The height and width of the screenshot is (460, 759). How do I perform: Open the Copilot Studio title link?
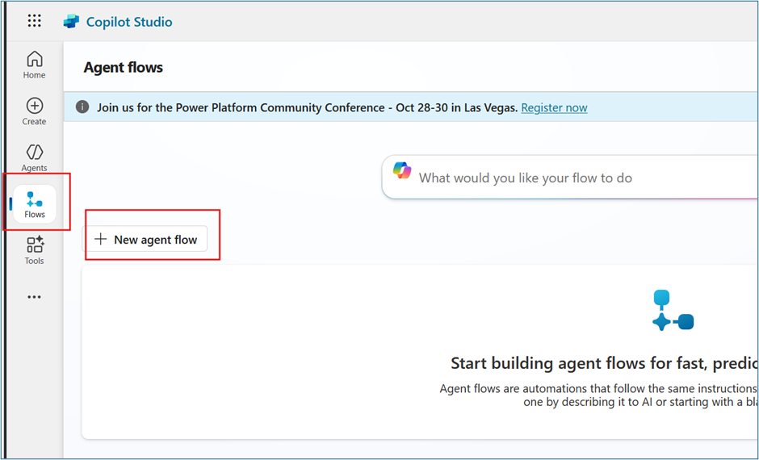[128, 22]
